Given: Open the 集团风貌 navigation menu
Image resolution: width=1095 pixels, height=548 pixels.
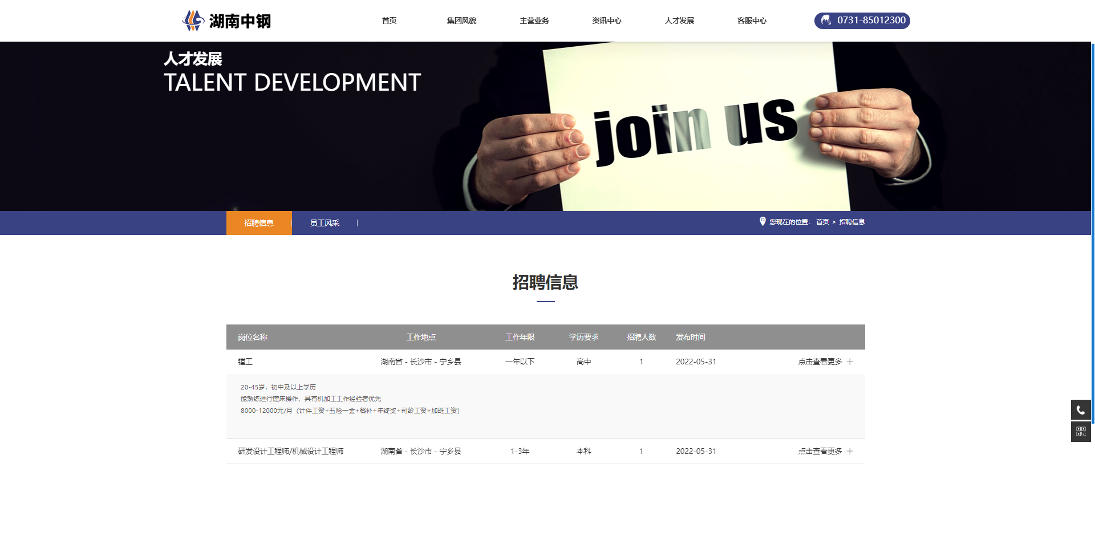Looking at the screenshot, I should (x=461, y=21).
